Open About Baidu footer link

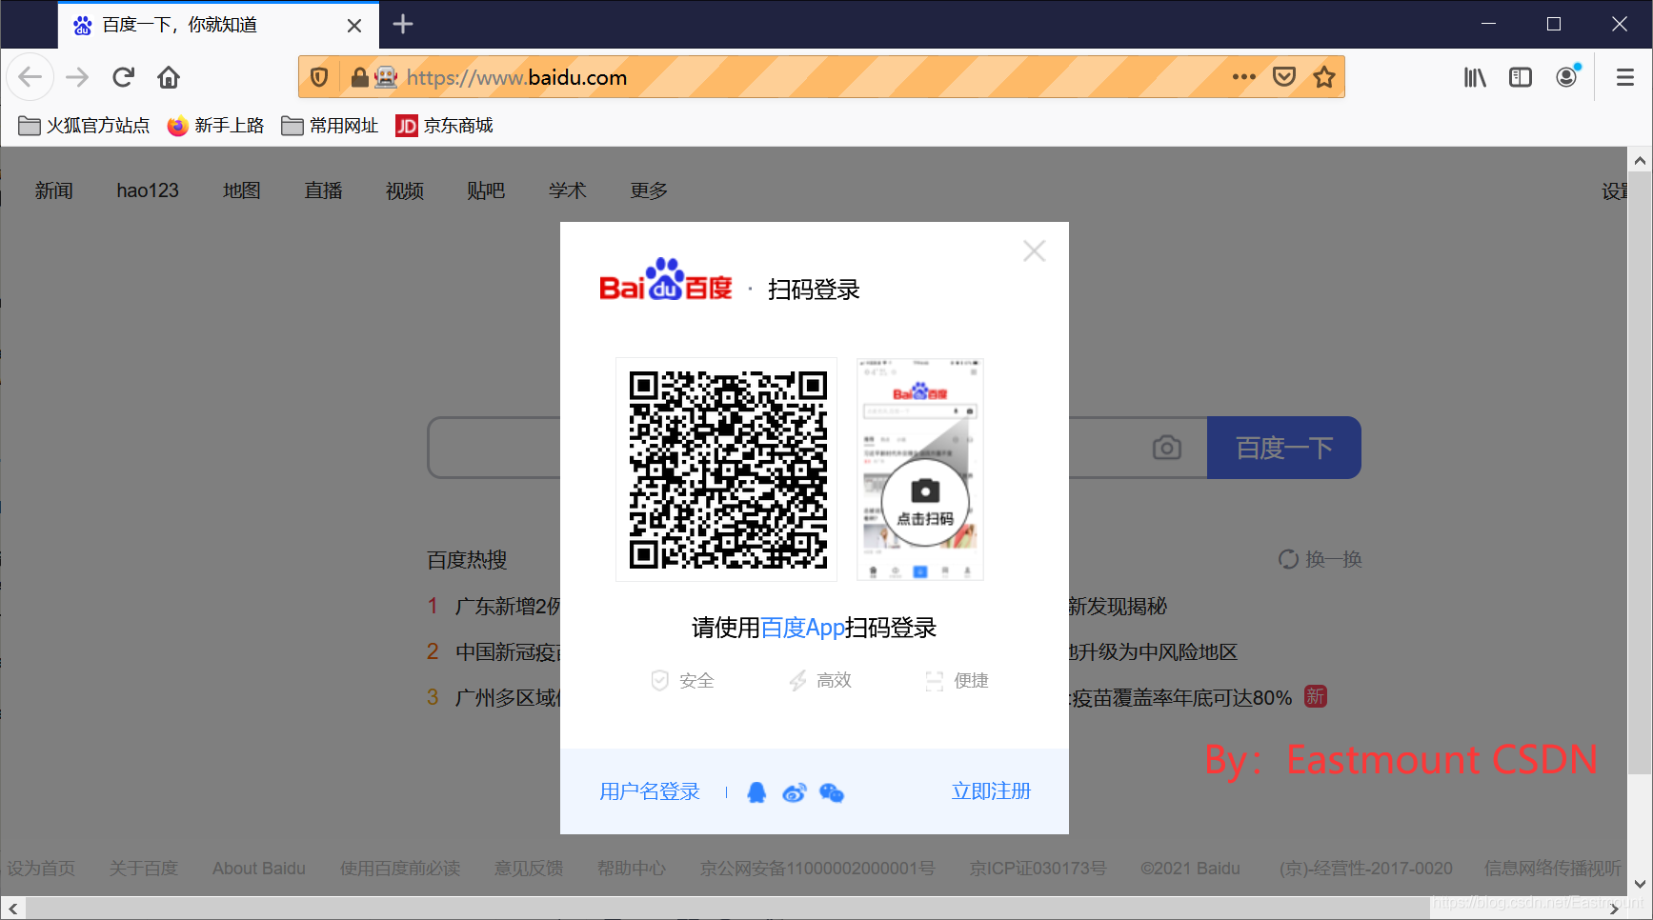259,869
